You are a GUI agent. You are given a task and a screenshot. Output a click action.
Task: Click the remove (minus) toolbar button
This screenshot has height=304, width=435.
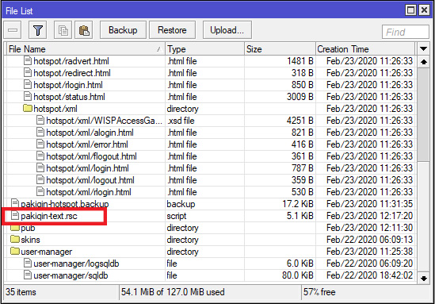[x=12, y=30]
